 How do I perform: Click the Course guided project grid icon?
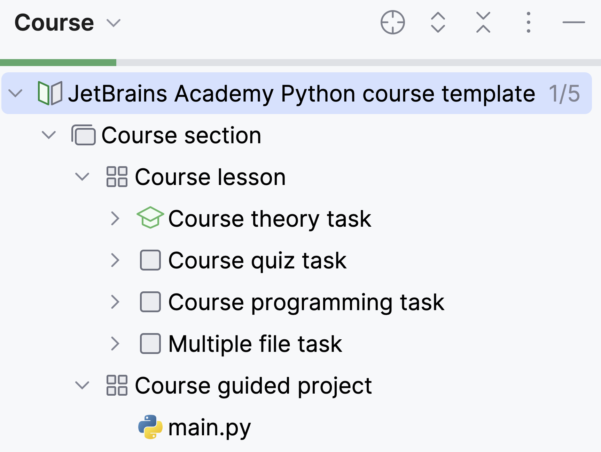coord(117,385)
